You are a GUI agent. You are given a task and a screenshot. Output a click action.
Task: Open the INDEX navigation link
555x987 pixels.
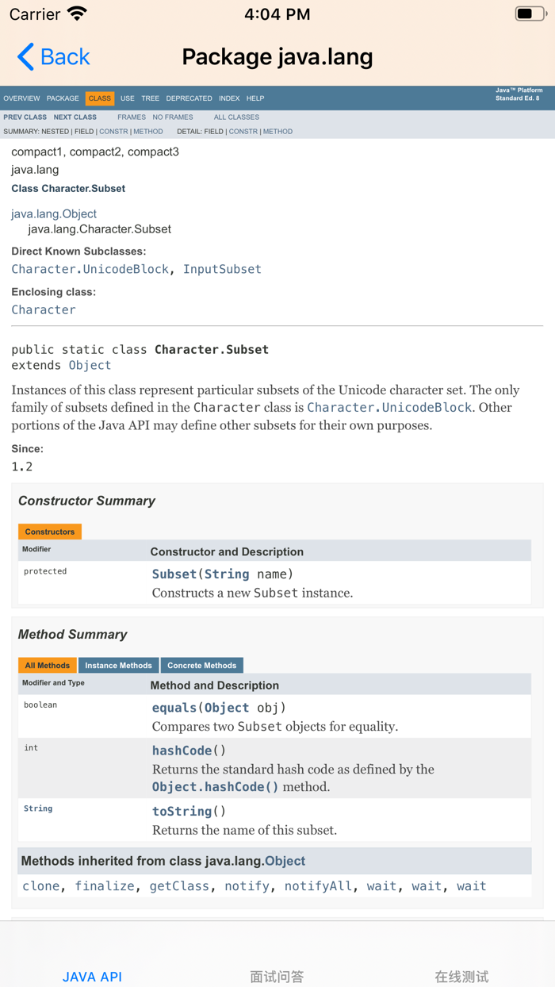(x=229, y=98)
